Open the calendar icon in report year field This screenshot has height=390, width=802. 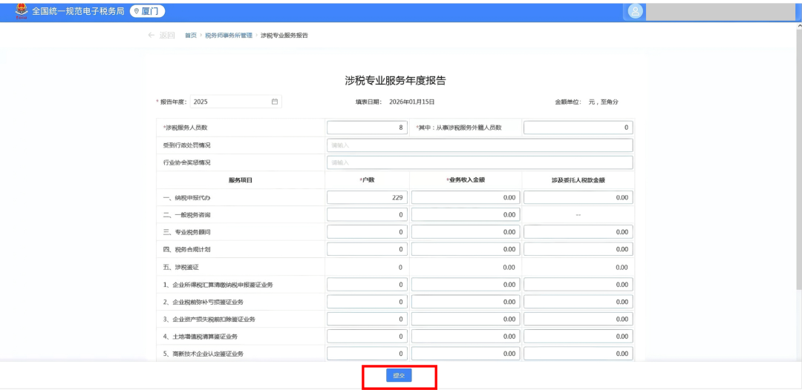click(275, 102)
